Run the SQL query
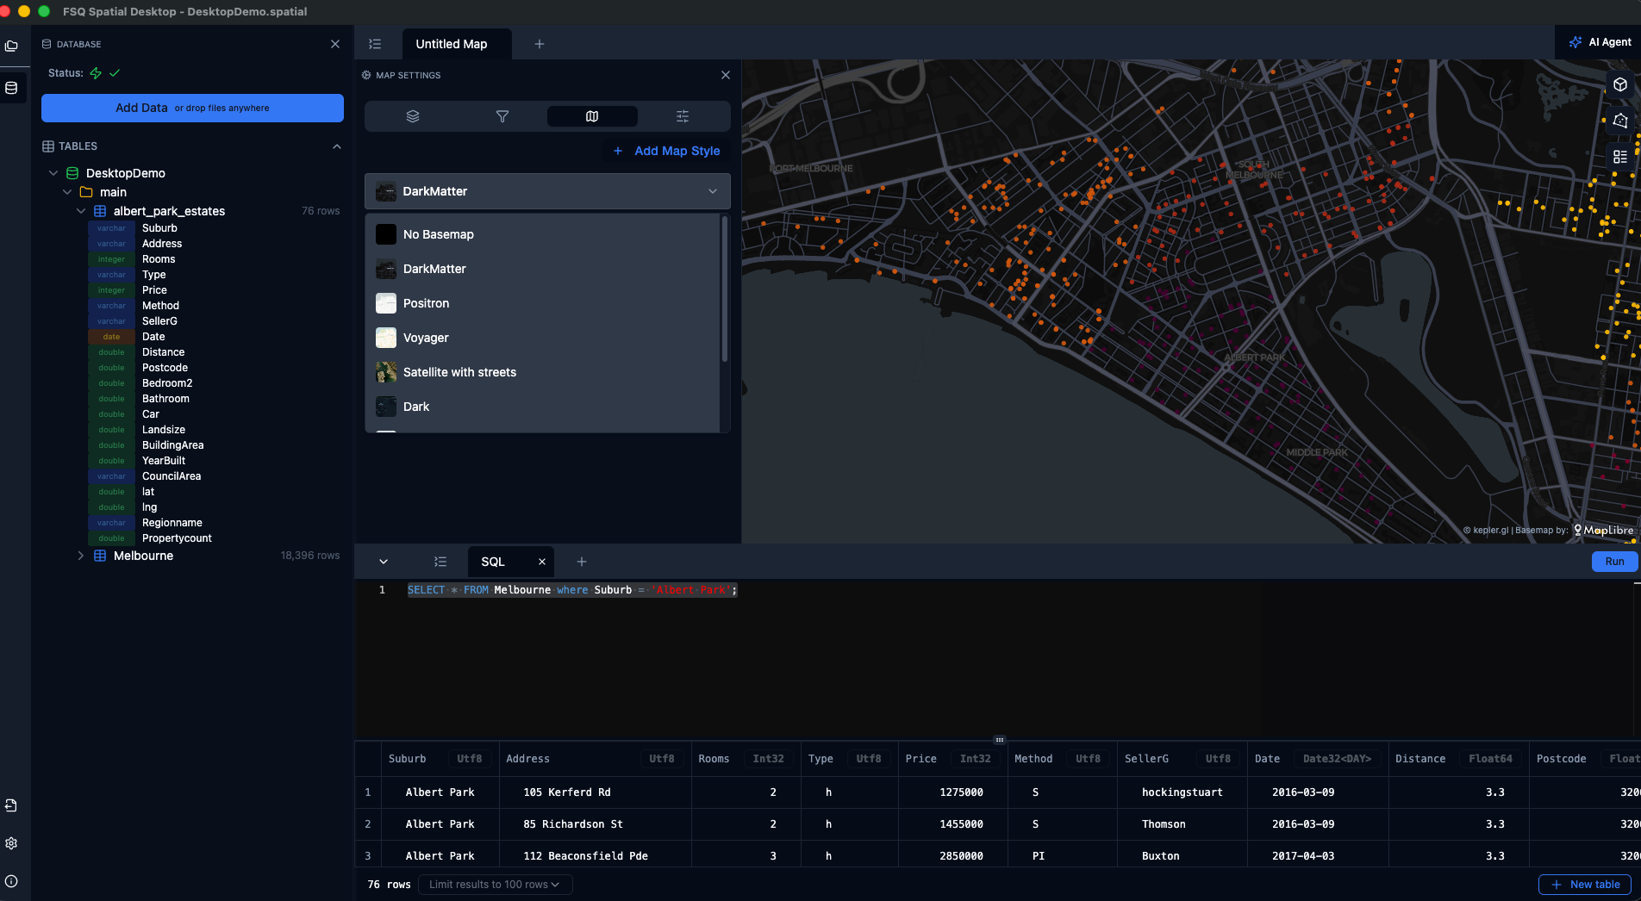The image size is (1641, 901). tap(1613, 562)
